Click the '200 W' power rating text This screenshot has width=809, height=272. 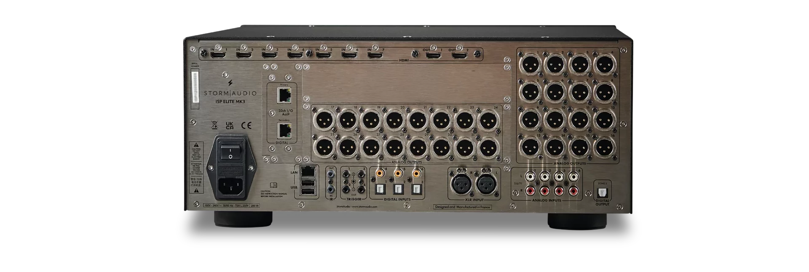click(x=255, y=206)
